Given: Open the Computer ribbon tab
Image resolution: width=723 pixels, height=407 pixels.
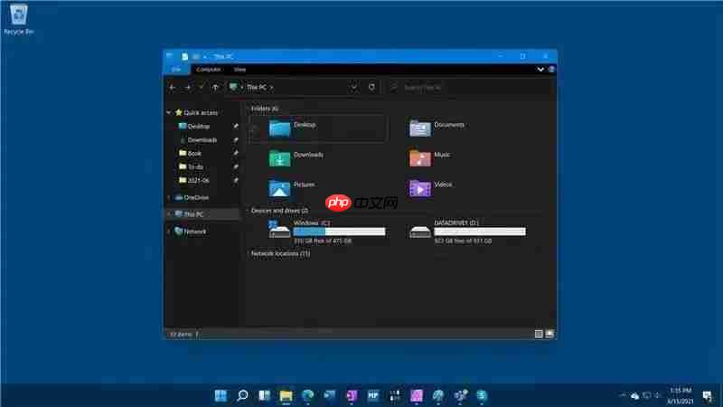Looking at the screenshot, I should pos(209,70).
